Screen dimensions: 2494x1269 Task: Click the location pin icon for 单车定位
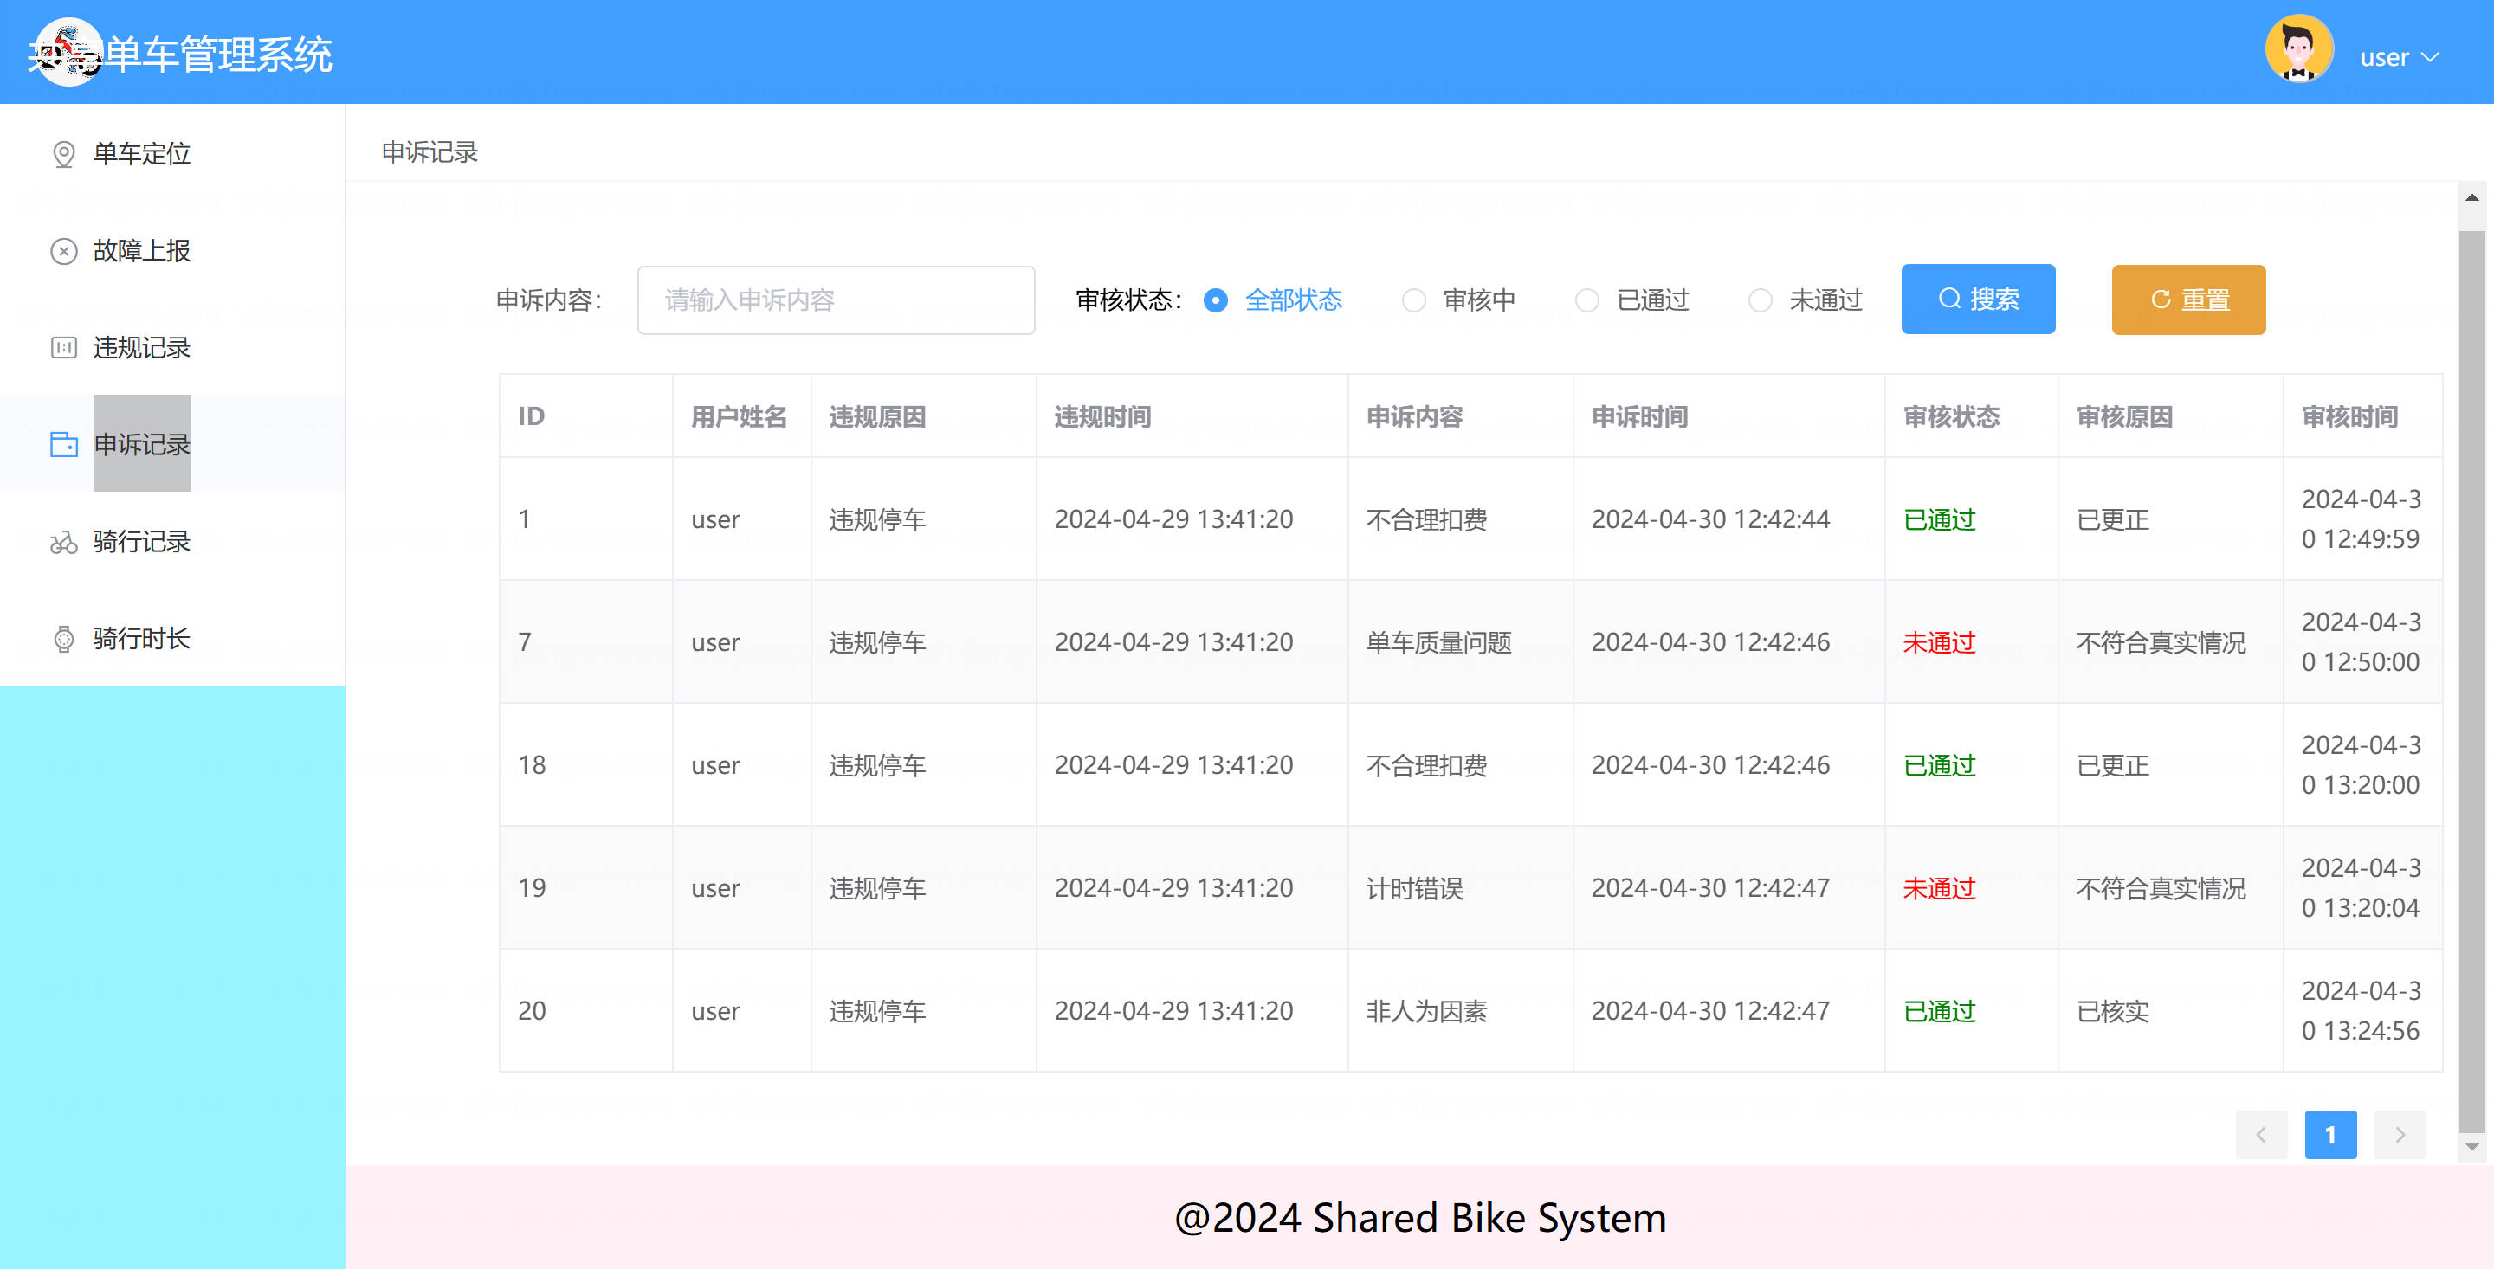64,154
